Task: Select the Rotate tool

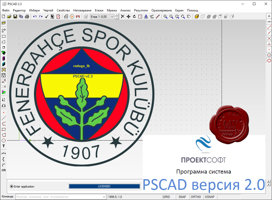Action: tap(134, 17)
